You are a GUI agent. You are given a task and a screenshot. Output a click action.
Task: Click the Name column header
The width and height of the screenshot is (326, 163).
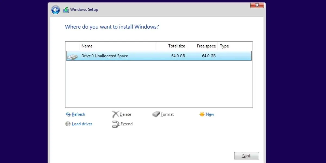[87, 46]
